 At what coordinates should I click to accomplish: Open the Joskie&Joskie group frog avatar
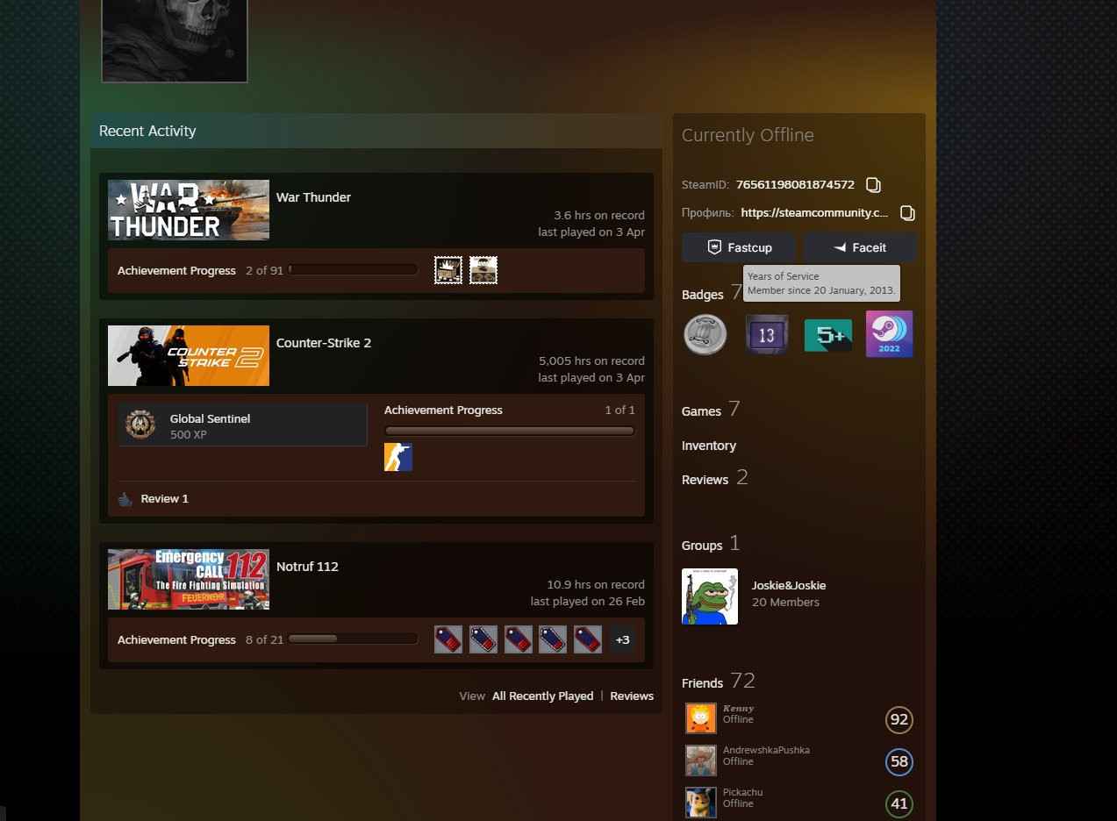coord(710,596)
